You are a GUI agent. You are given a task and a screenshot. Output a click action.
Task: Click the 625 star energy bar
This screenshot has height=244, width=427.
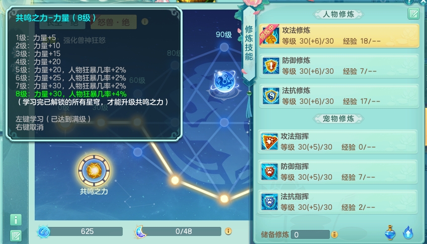click(x=80, y=231)
